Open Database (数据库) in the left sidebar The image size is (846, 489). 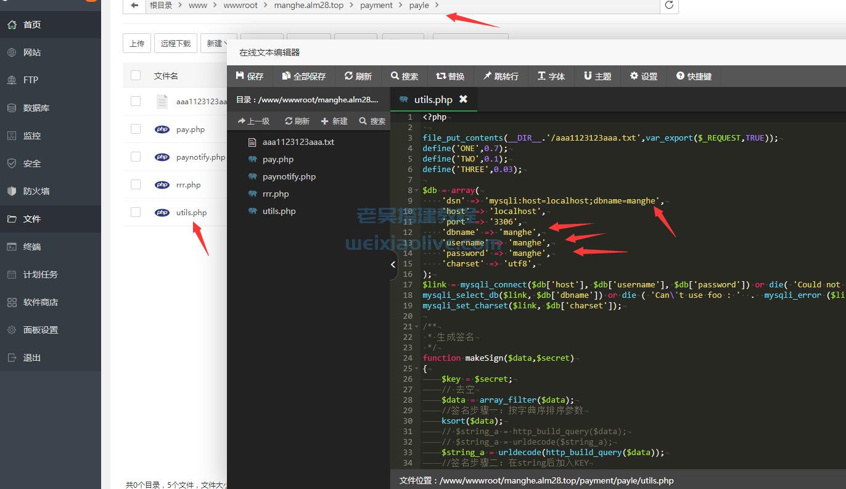pyautogui.click(x=36, y=108)
